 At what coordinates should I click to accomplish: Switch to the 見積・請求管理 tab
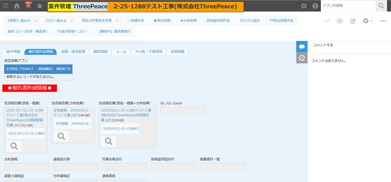pos(73,52)
